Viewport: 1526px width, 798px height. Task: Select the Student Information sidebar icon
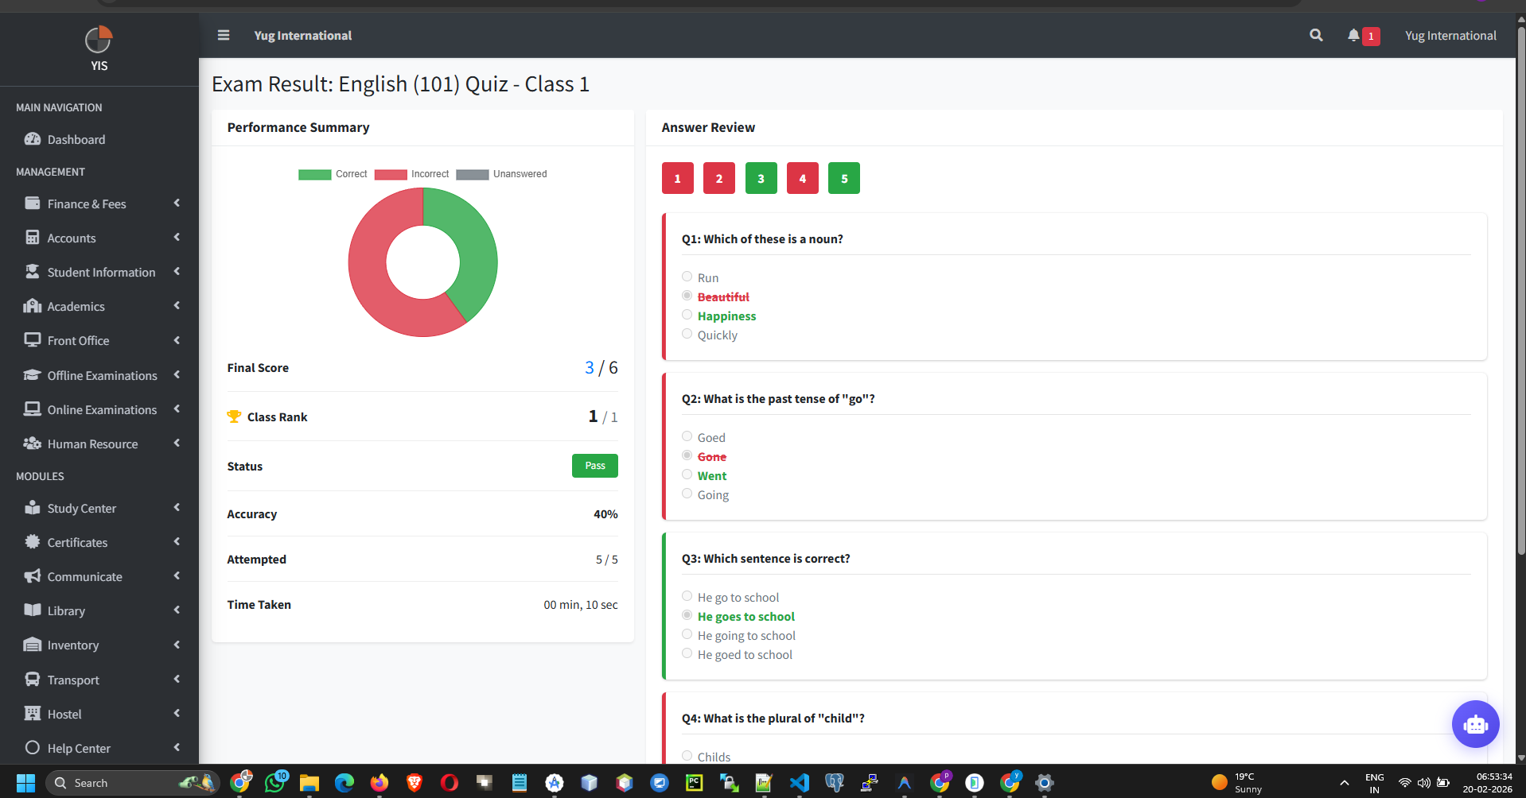[x=32, y=272]
